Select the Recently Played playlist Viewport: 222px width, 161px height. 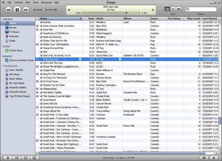(x=18, y=92)
